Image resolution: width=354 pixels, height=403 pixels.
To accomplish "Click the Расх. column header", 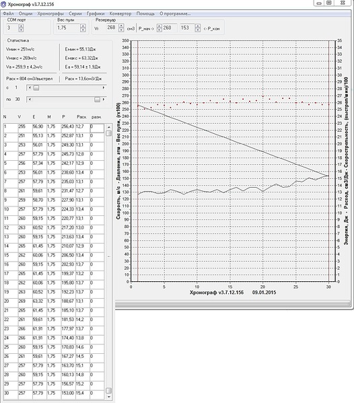I will click(81, 117).
